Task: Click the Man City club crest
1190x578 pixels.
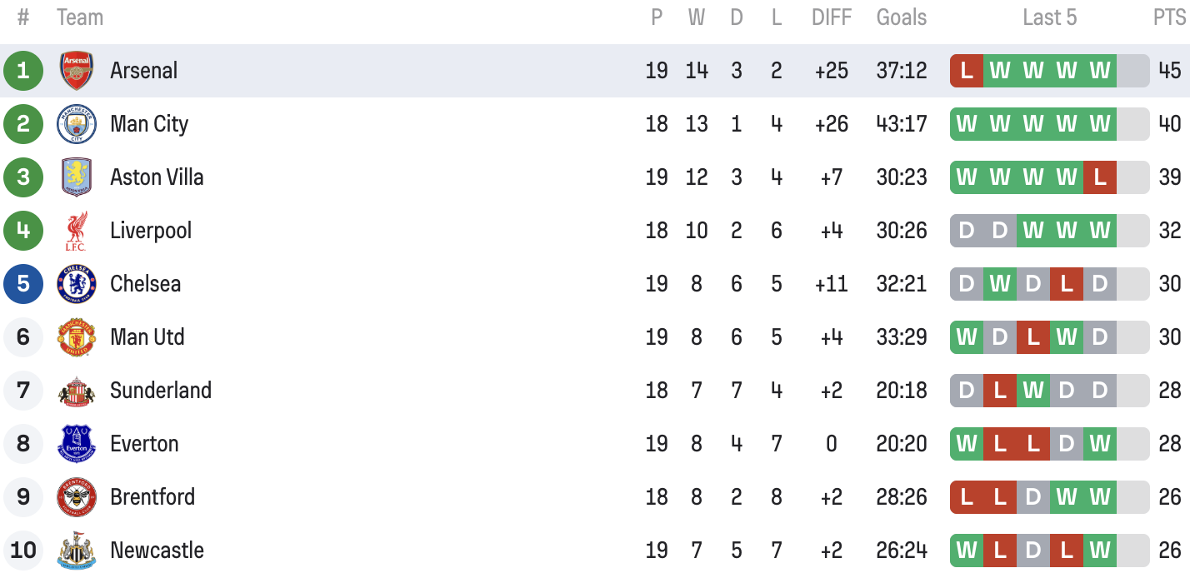Action: click(77, 124)
